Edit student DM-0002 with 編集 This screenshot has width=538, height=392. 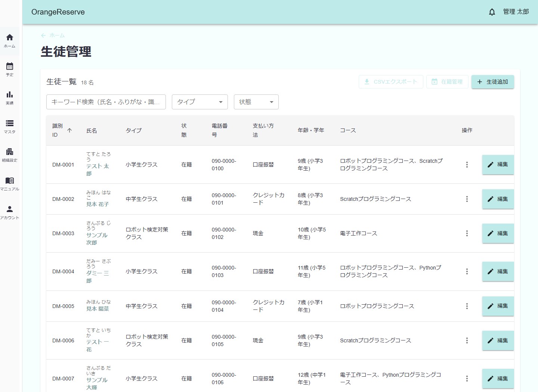coord(498,199)
